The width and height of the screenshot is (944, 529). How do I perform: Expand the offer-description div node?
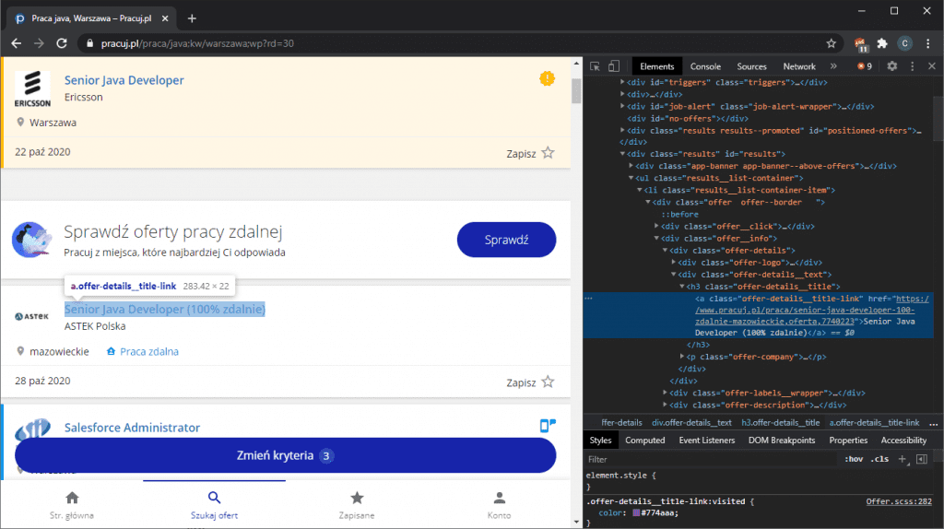(x=666, y=405)
